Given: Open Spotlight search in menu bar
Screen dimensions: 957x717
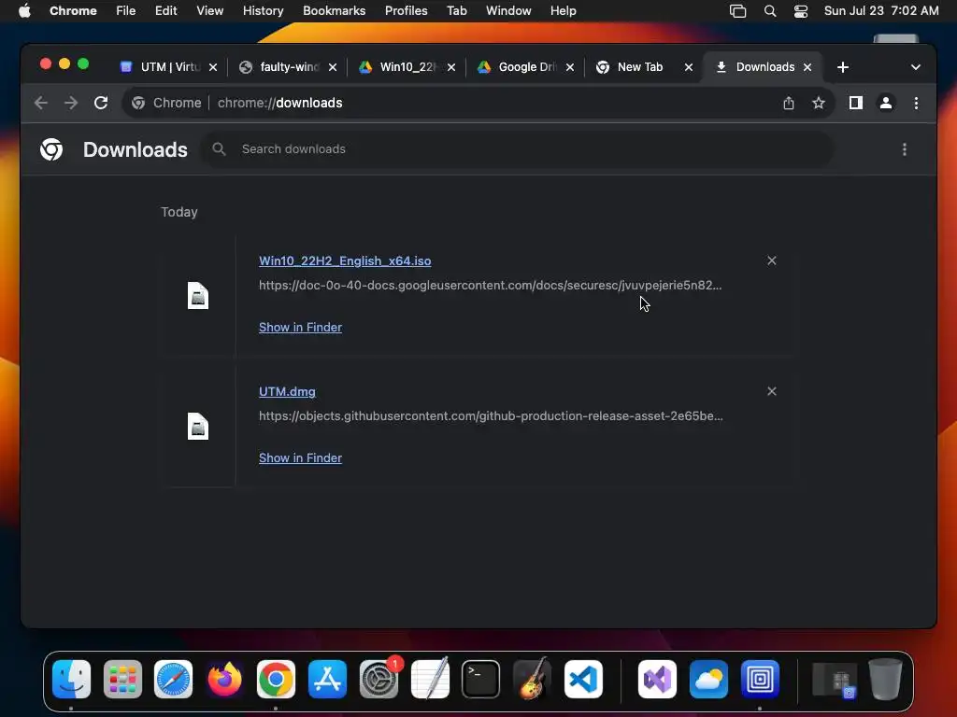Looking at the screenshot, I should click(x=770, y=11).
